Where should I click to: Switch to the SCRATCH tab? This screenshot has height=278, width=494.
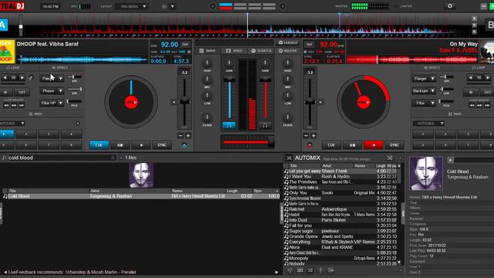[x=262, y=51]
